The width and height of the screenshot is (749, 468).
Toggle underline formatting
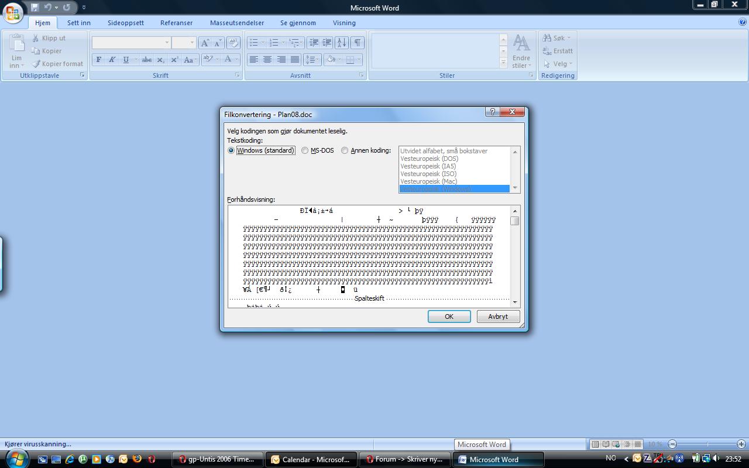point(125,60)
